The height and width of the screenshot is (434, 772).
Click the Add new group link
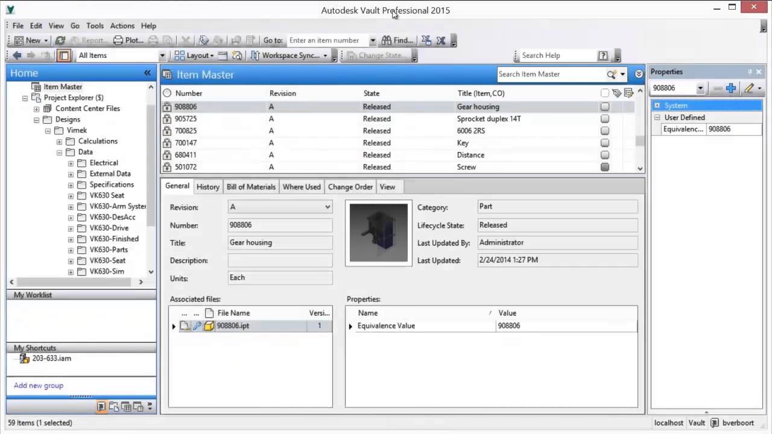tap(39, 386)
